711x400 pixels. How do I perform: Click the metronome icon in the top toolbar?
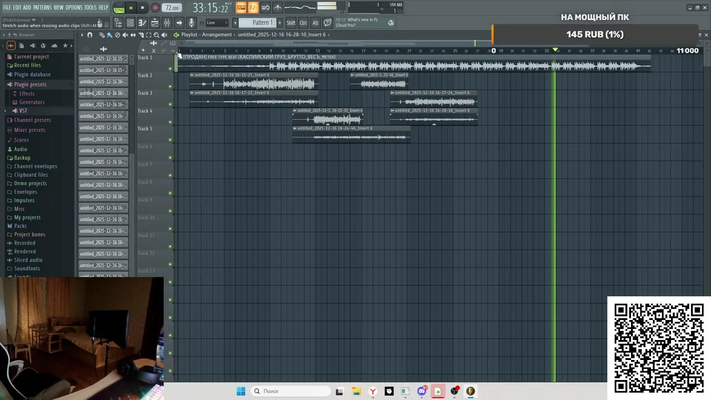(278, 8)
